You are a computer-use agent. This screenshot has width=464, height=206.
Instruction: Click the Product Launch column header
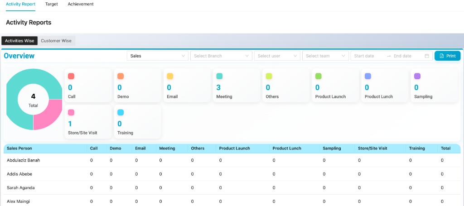(x=234, y=149)
